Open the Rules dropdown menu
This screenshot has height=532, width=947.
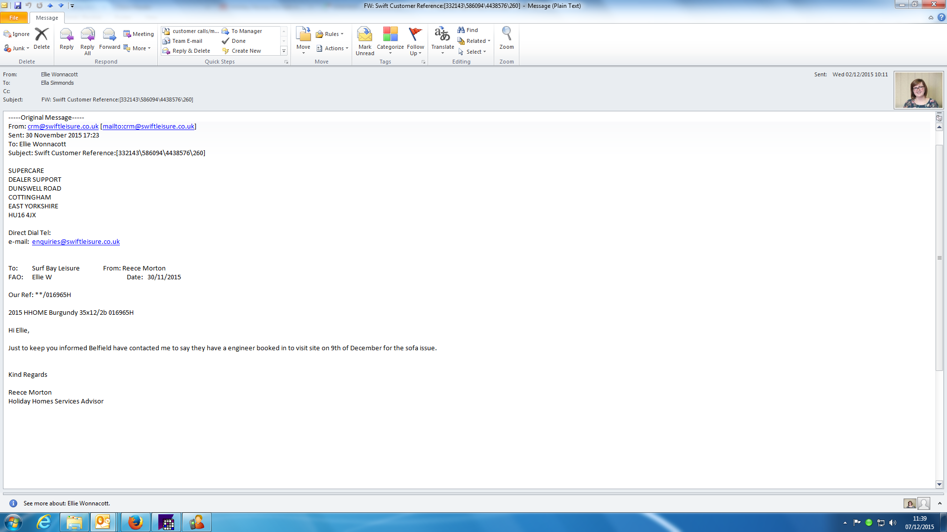(x=329, y=34)
